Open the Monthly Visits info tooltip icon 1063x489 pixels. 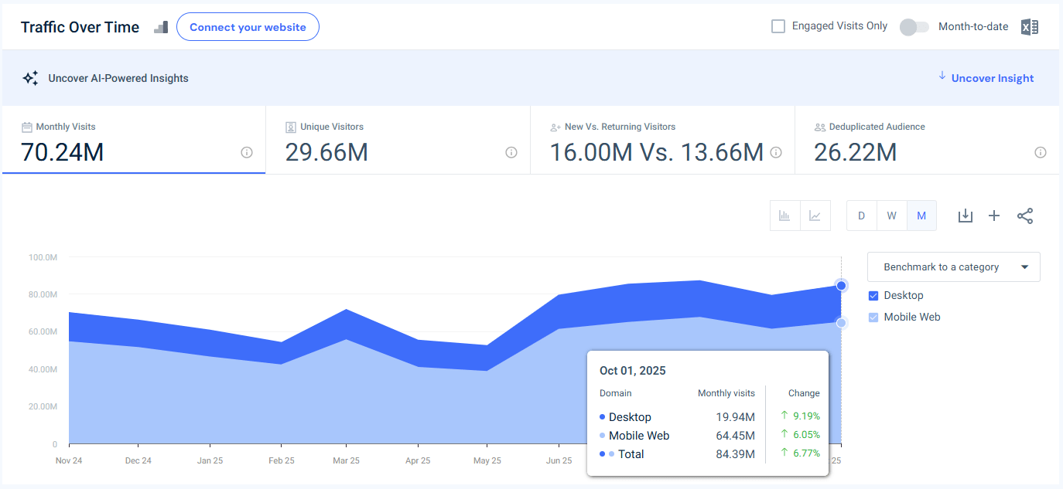(246, 152)
